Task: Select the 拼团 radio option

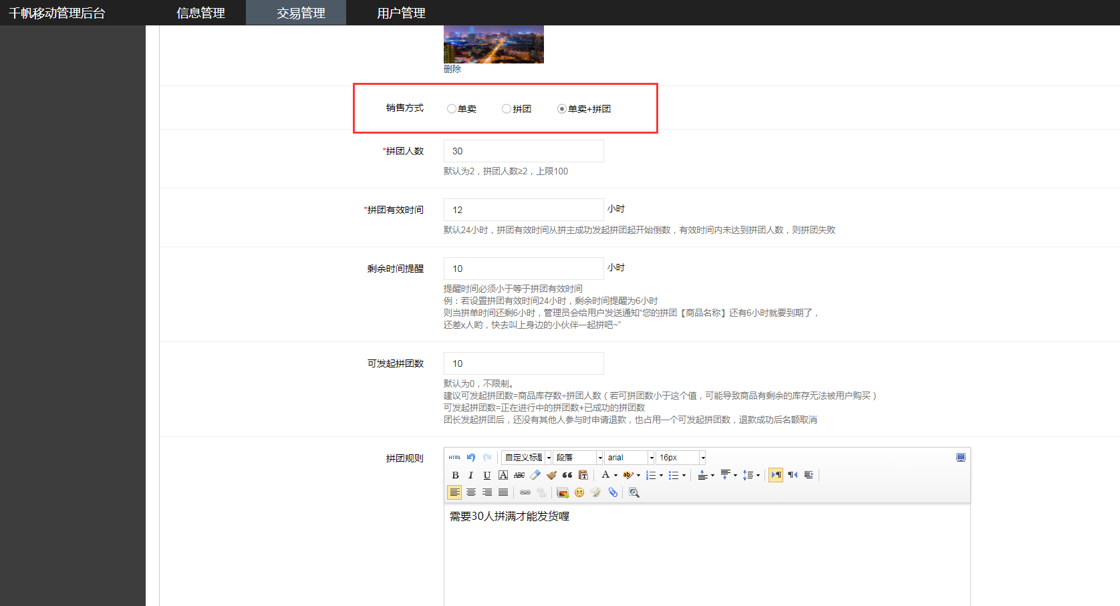Action: pyautogui.click(x=507, y=109)
